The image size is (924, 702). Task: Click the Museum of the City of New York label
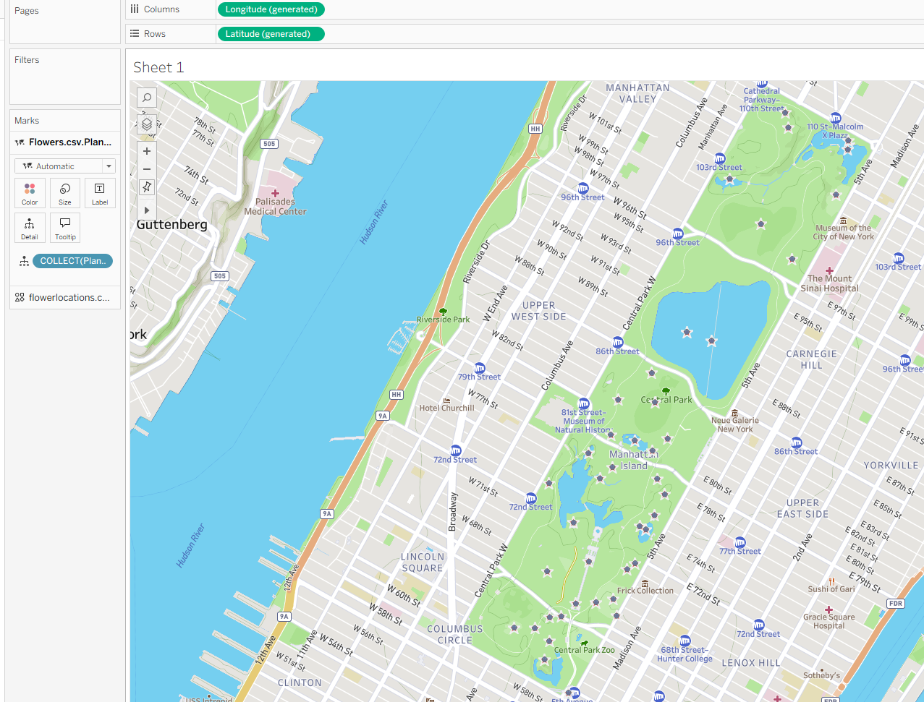pyautogui.click(x=844, y=232)
